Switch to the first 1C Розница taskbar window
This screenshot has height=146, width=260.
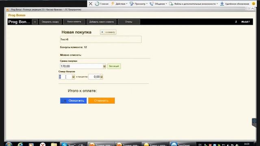pyautogui.click(x=101, y=144)
